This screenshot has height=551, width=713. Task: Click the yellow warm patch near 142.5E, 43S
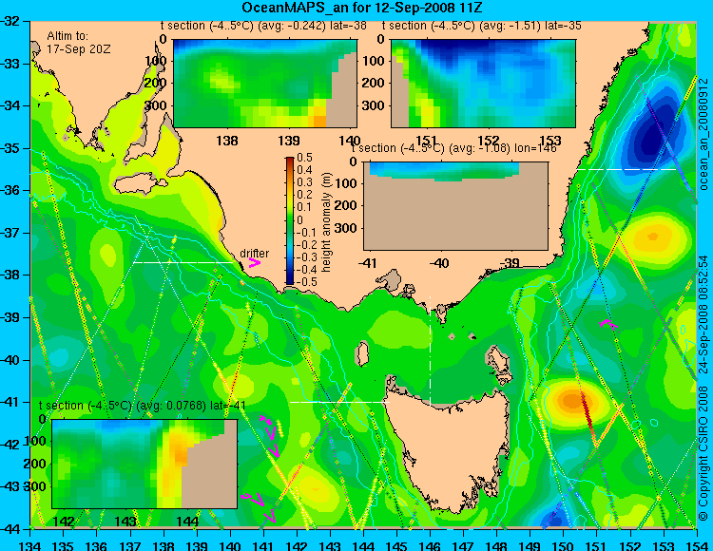316,489
